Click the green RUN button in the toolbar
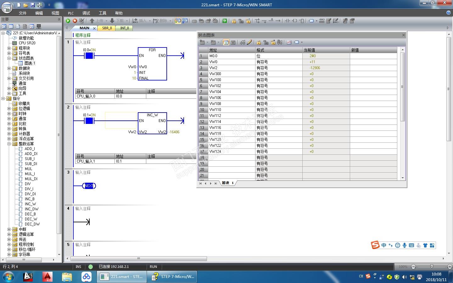453x283 pixels. [x=68, y=21]
